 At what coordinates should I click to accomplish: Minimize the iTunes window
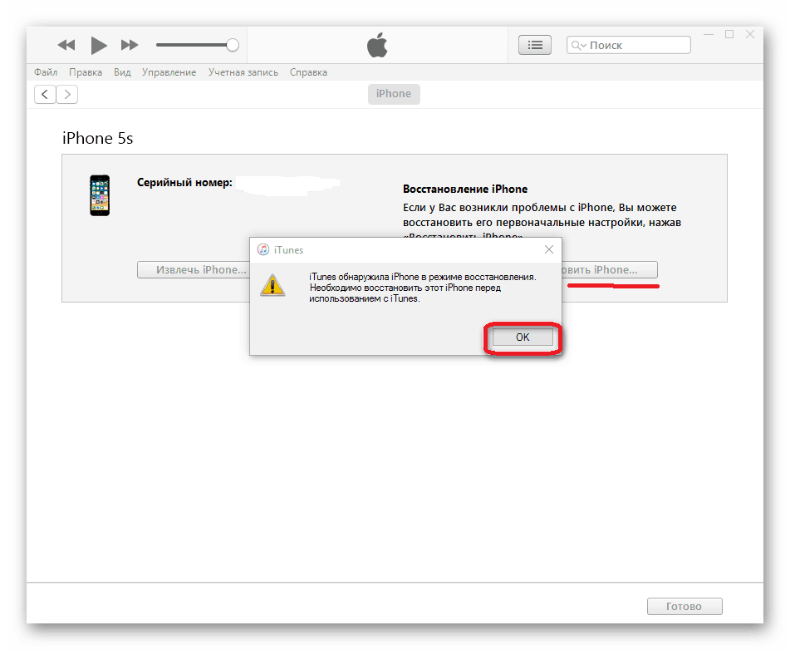(709, 34)
